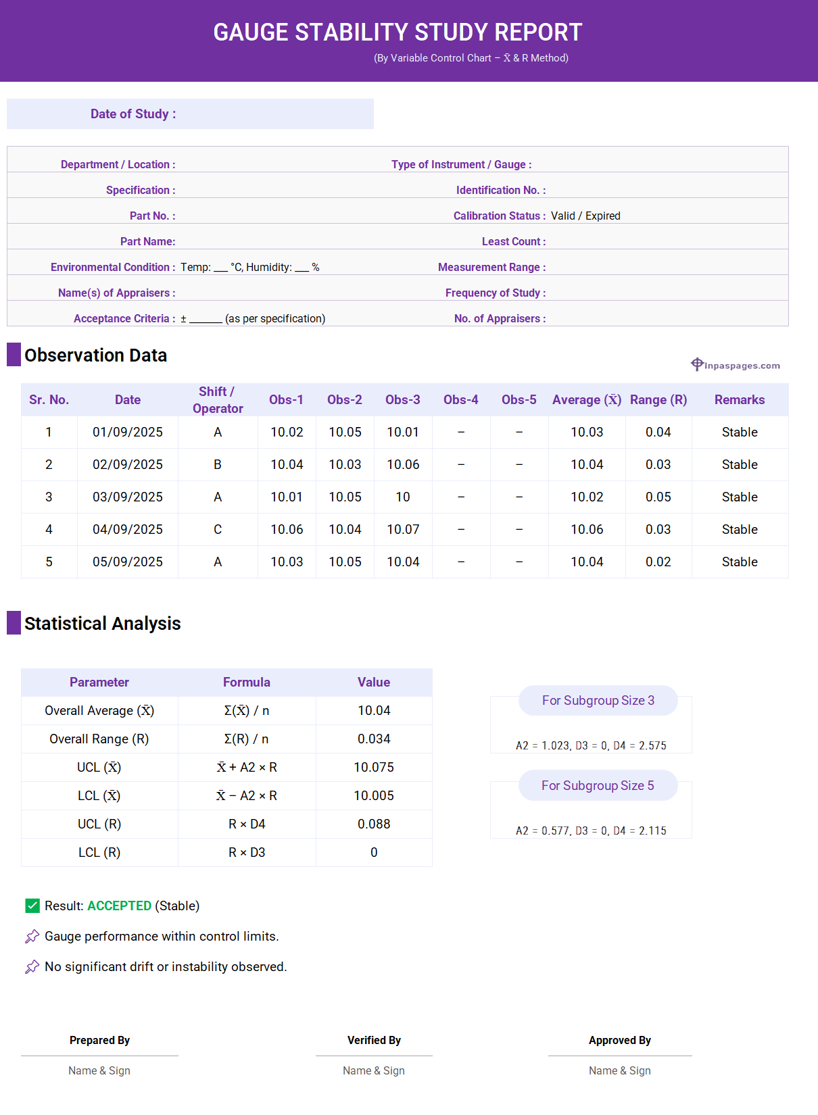The image size is (818, 1115).
Task: Click the Prepared By signature line
Action: [99, 1056]
